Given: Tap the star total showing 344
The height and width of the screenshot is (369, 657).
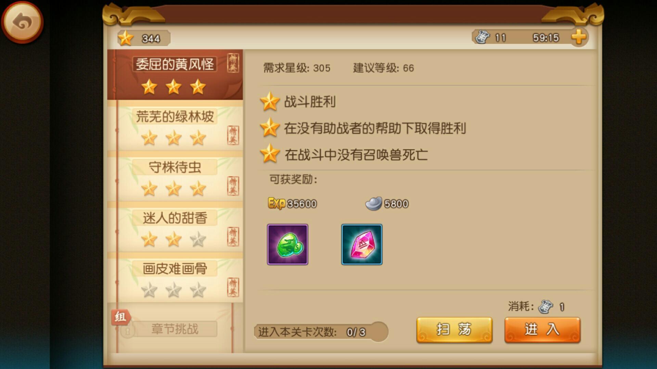Looking at the screenshot, I should pyautogui.click(x=144, y=38).
